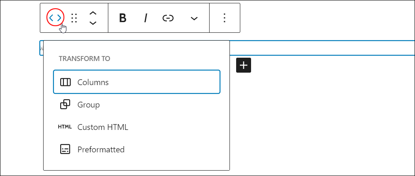This screenshot has width=415, height=176.
Task: Click the six-dot drag handle icon
Action: click(x=74, y=18)
